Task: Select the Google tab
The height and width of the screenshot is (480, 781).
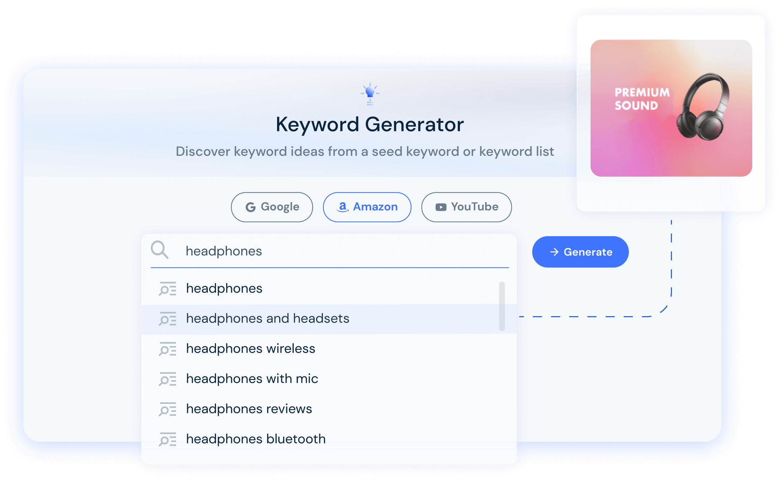Action: pos(271,207)
